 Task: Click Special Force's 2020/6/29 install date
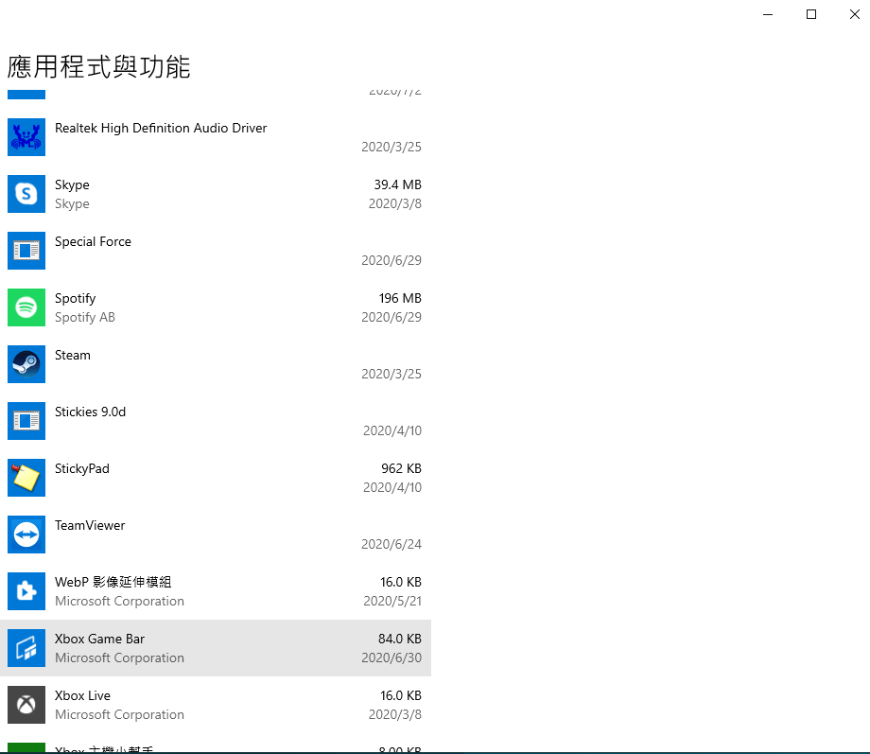(391, 260)
